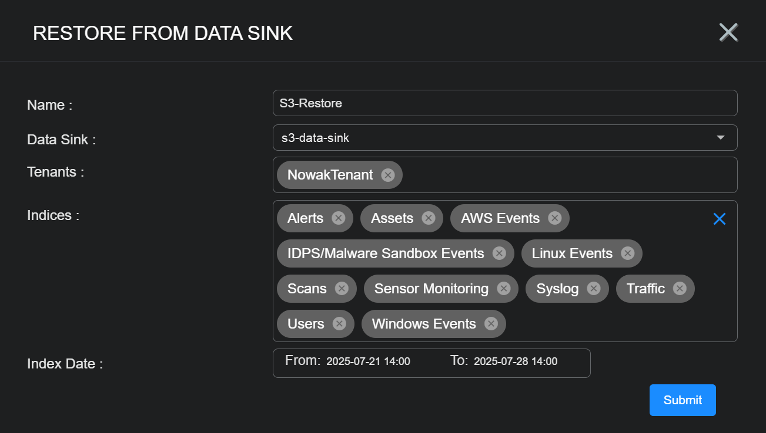
Task: Remove the Traffic index chip
Action: click(680, 289)
